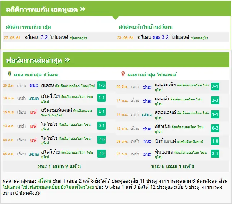
Task: Open the ฟอร์มการเล่นล่าสุด header
Action: tap(116, 60)
